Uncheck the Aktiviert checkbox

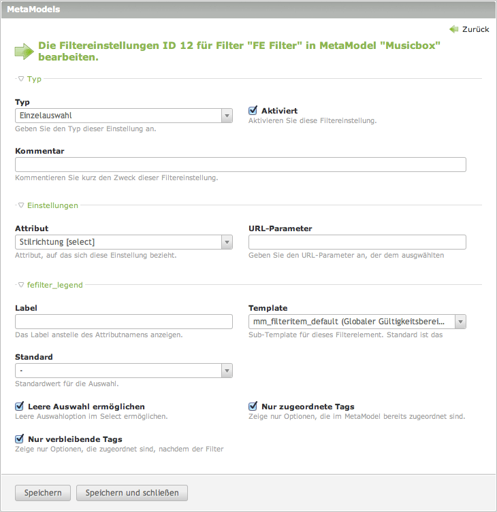pyautogui.click(x=253, y=110)
